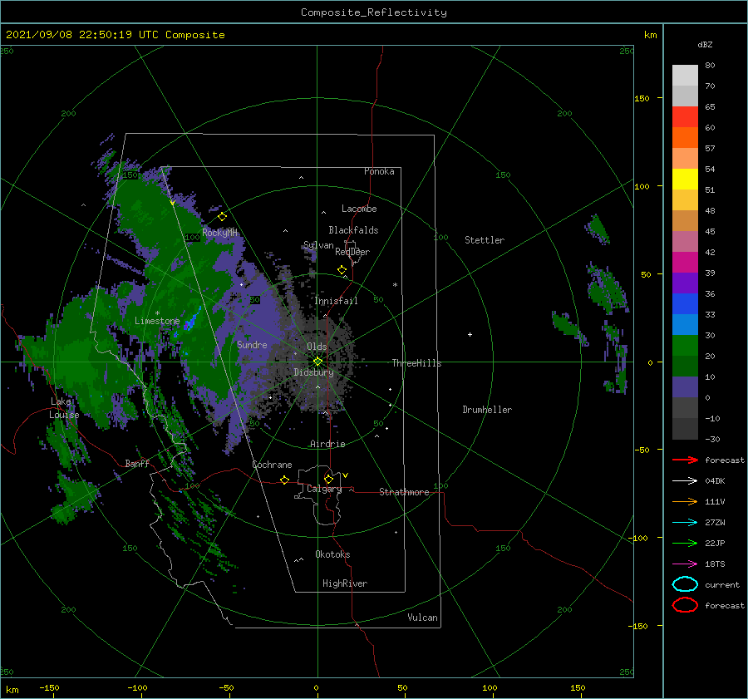Click the Didsbury label
The width and height of the screenshot is (748, 699).
pos(313,372)
